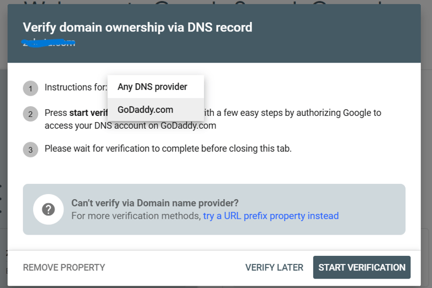Click the step 3 number circle
432x288 pixels.
[30, 150]
